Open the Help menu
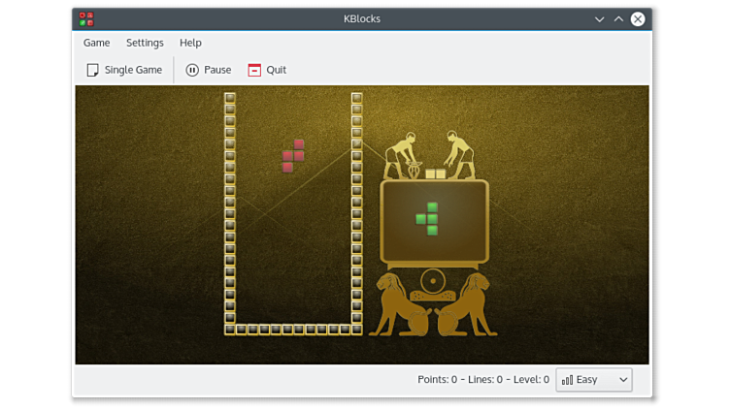This screenshot has width=730, height=410. coord(190,43)
